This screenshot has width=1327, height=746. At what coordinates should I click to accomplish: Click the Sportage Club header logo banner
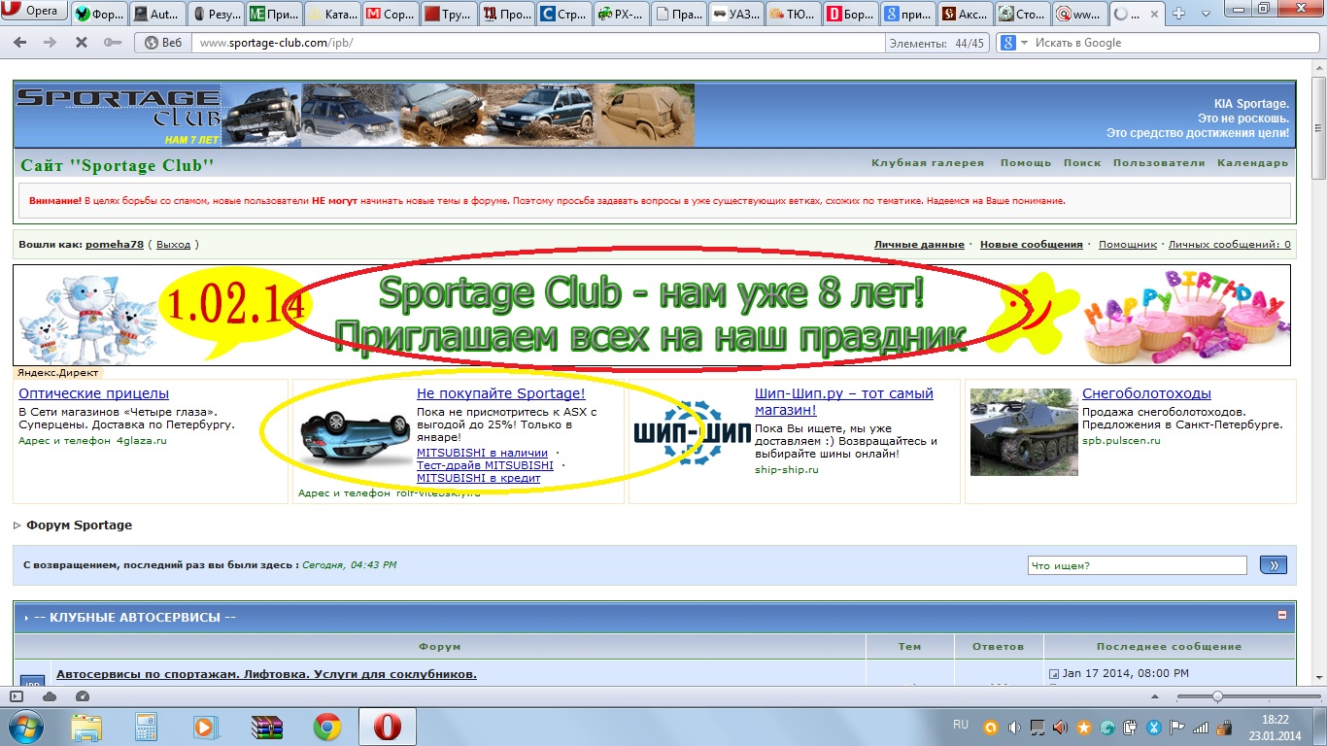coord(355,115)
